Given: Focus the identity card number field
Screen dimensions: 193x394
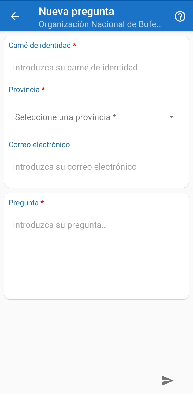Looking at the screenshot, I should coord(75,68).
